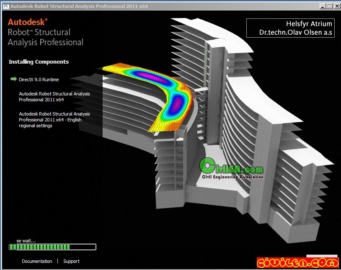The width and height of the screenshot is (341, 270).
Task: Minimize the installer window
Action: (x=323, y=6)
